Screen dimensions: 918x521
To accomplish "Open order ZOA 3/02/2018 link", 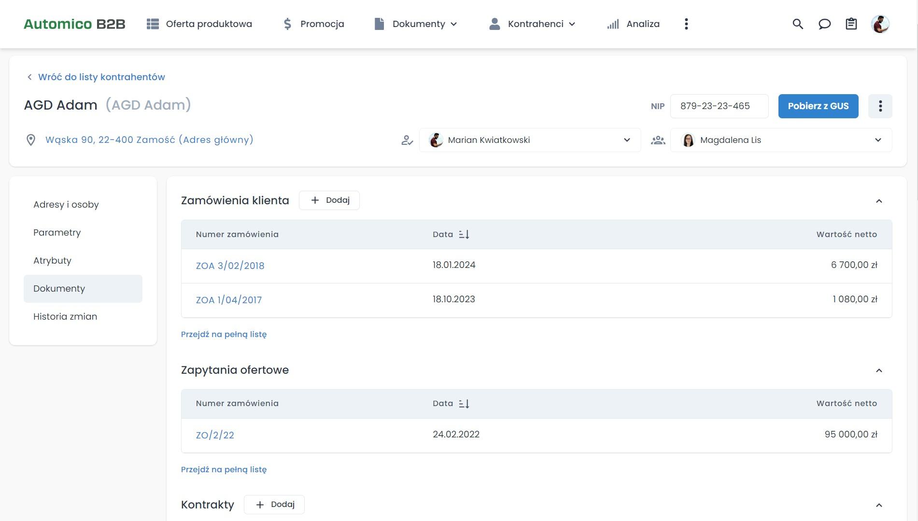I will [230, 266].
